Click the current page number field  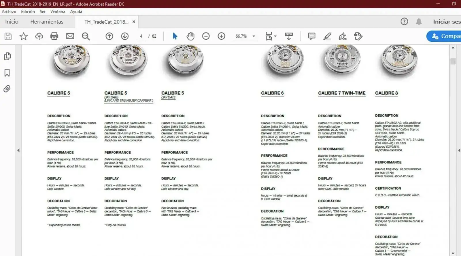coord(141,36)
